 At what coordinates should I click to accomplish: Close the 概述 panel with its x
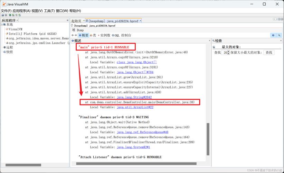210,40
